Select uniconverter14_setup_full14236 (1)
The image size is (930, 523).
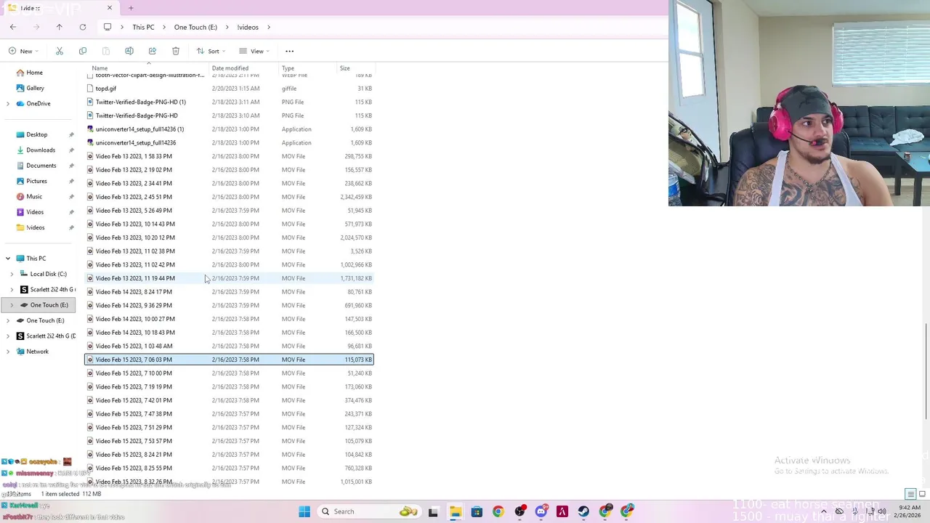[229, 129]
